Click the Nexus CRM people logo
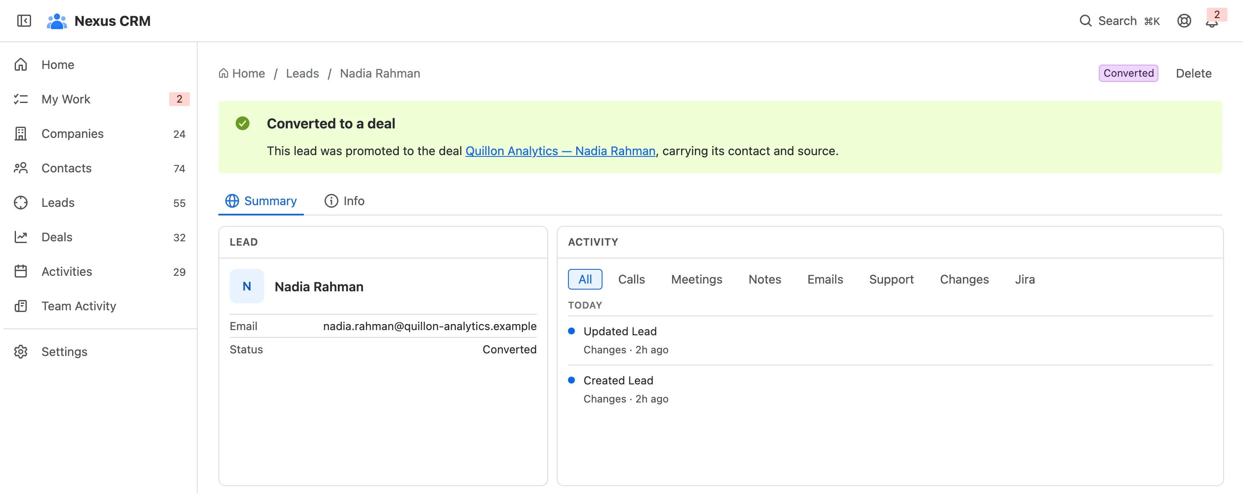This screenshot has height=493, width=1243. (57, 21)
